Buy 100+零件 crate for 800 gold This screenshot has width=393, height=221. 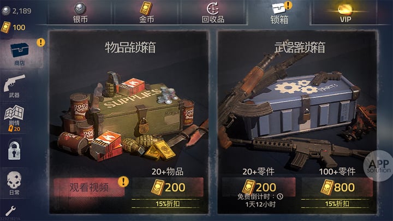point(337,187)
